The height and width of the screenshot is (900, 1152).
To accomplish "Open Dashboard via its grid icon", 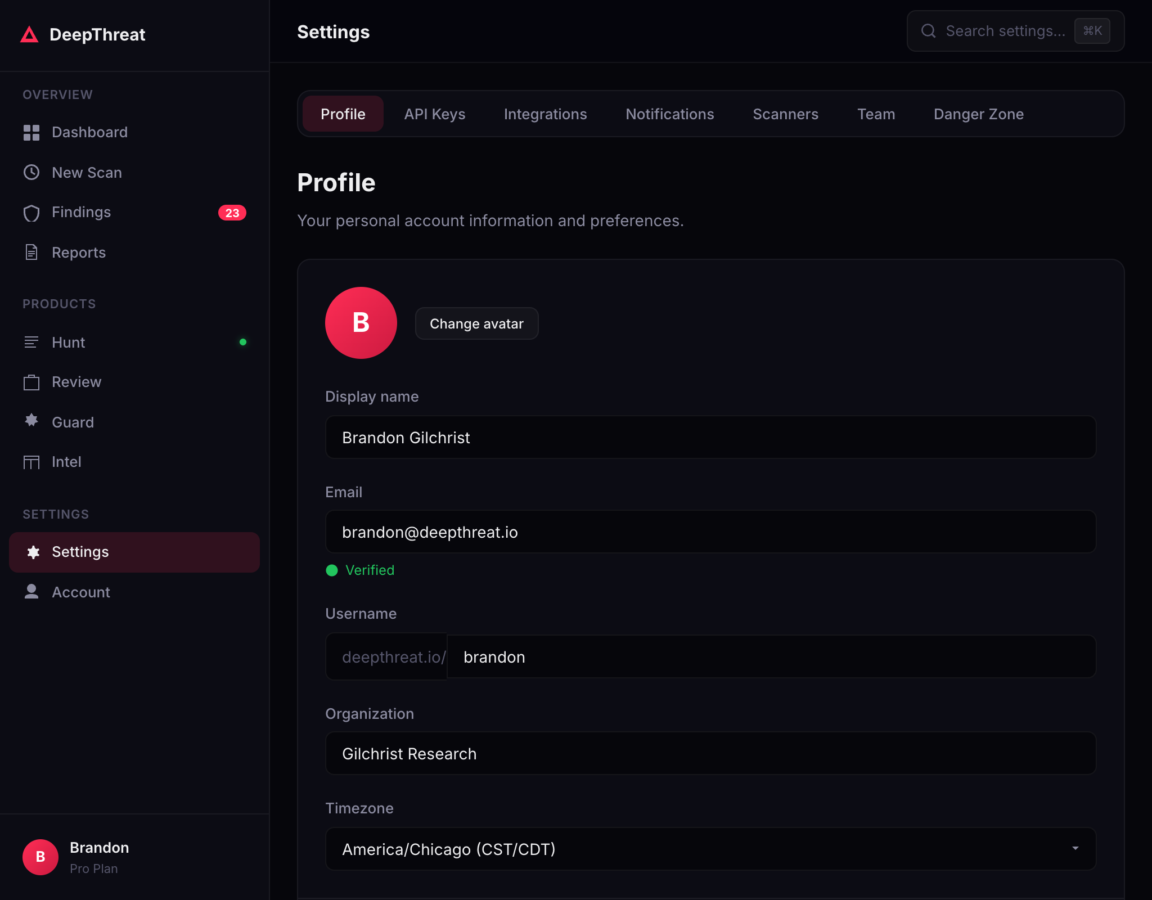I will point(31,133).
